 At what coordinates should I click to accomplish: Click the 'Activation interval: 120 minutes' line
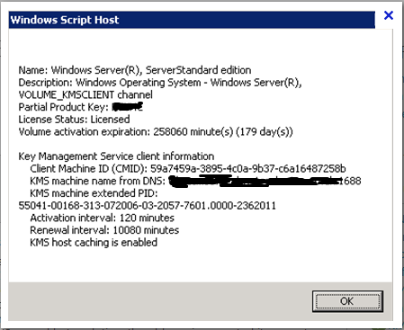[103, 218]
